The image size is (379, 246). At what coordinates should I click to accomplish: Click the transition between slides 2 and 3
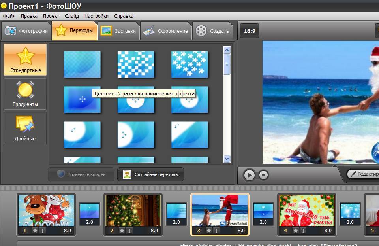[176, 214]
